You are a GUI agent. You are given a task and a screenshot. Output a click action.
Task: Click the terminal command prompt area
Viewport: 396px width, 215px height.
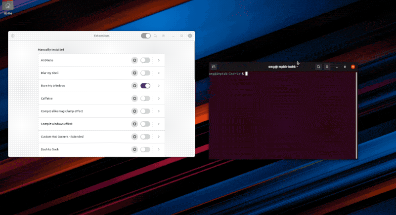pos(282,113)
